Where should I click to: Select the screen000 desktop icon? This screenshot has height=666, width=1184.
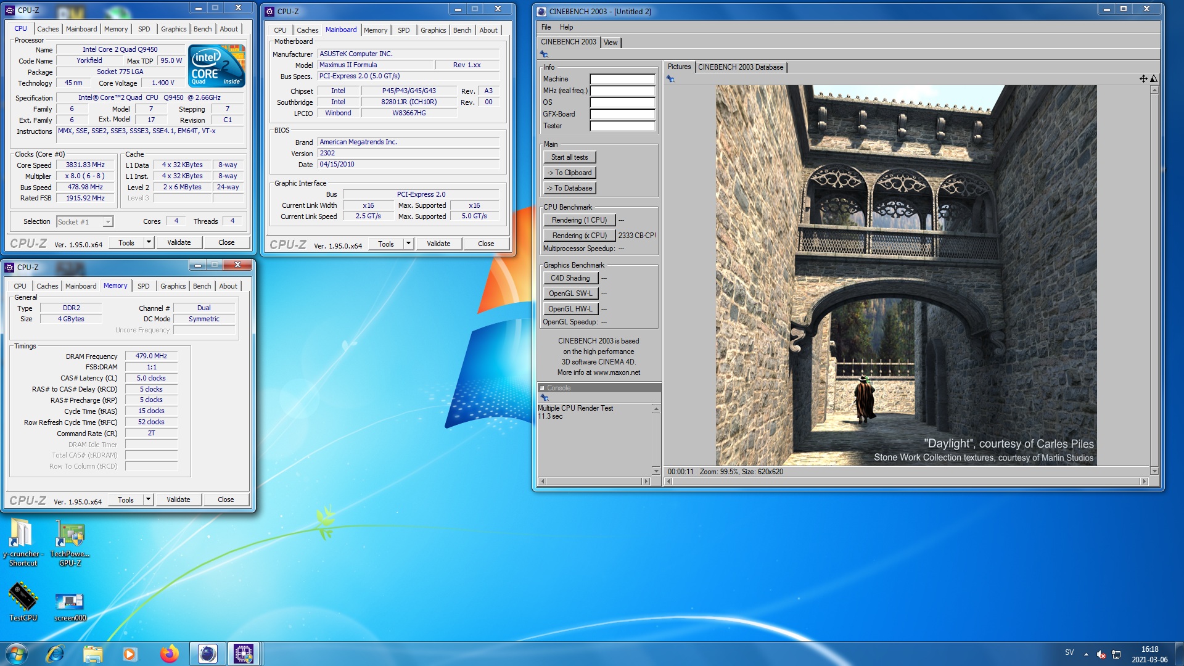point(70,606)
